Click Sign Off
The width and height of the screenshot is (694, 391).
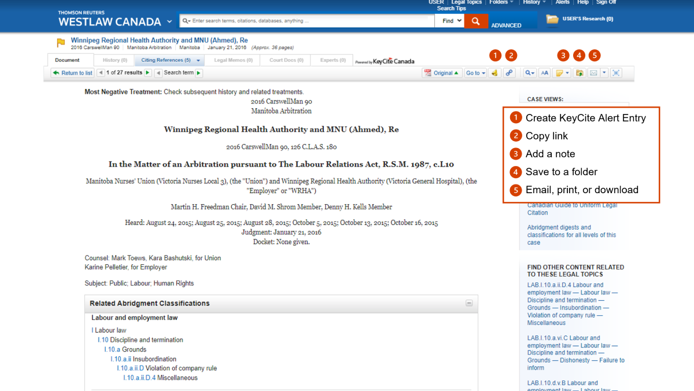click(x=606, y=2)
